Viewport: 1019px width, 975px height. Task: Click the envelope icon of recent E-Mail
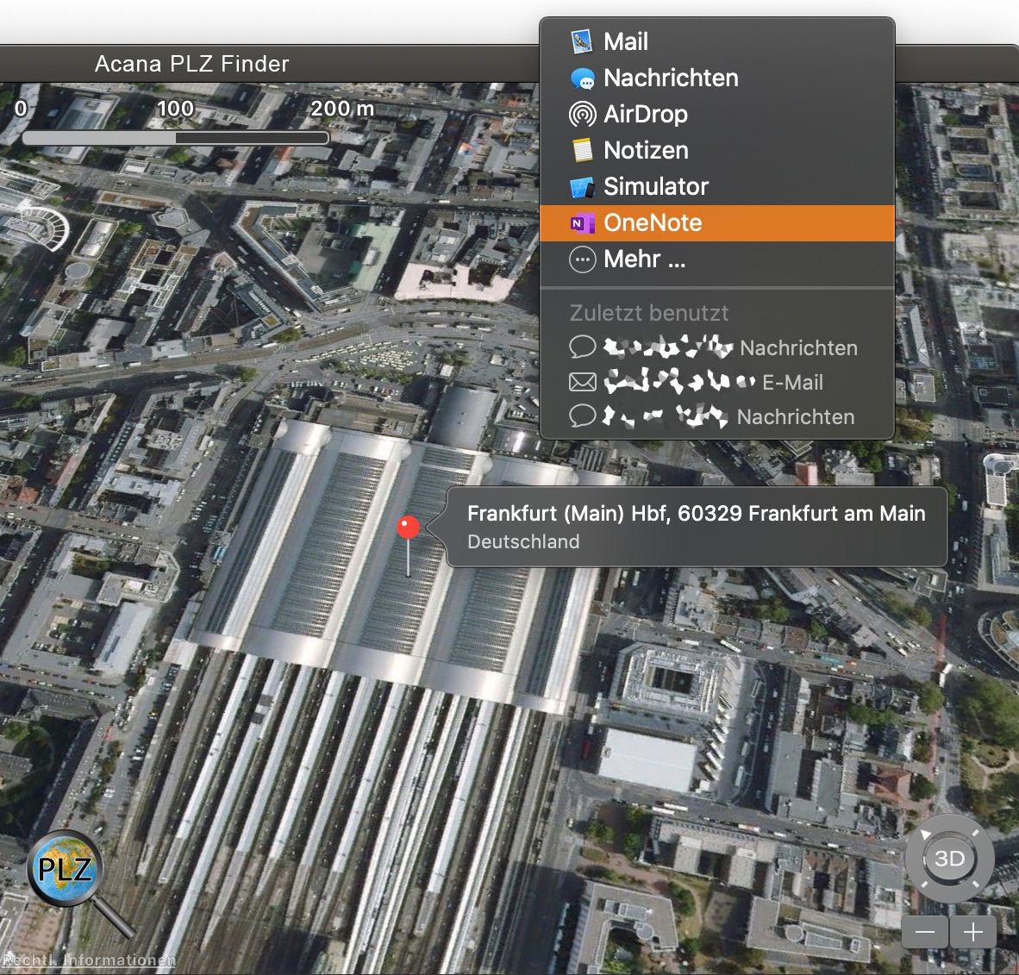(x=582, y=382)
